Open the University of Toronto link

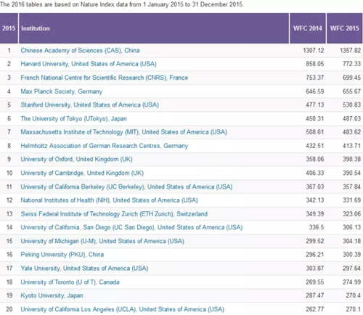coord(70,282)
